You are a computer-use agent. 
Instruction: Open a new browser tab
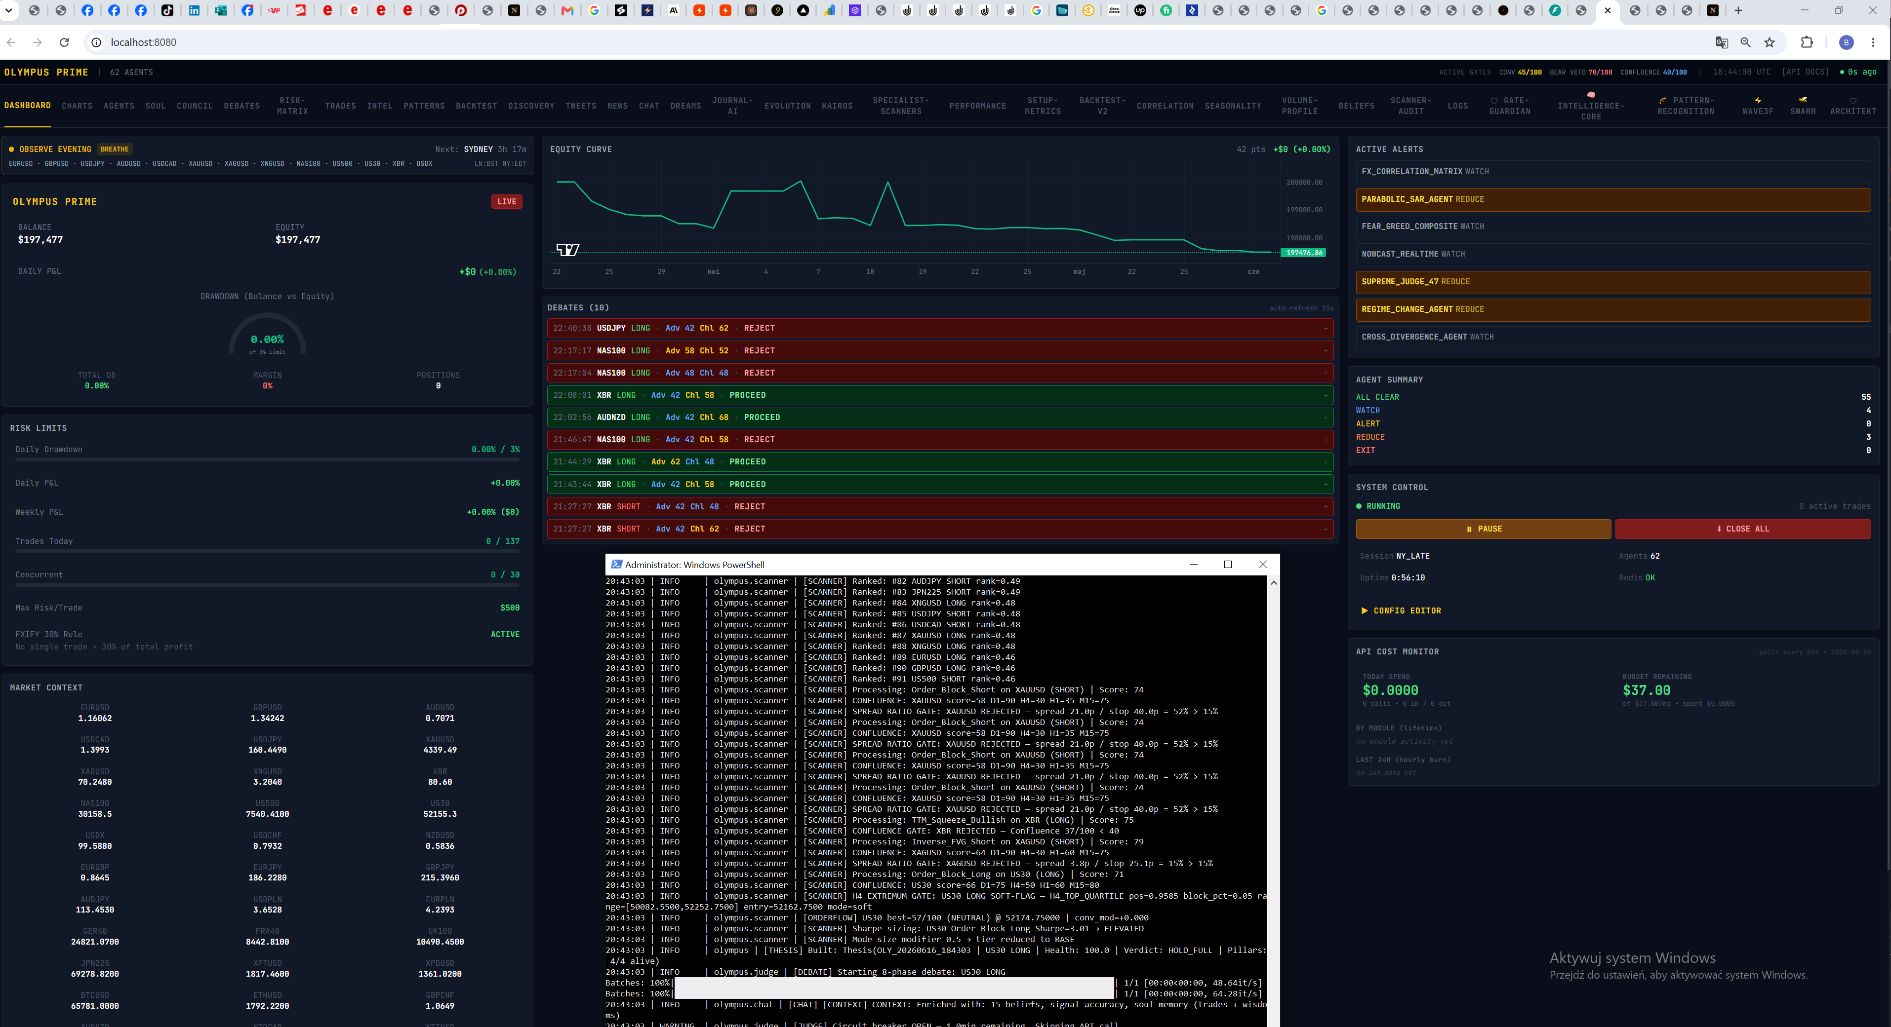pyautogui.click(x=1737, y=10)
